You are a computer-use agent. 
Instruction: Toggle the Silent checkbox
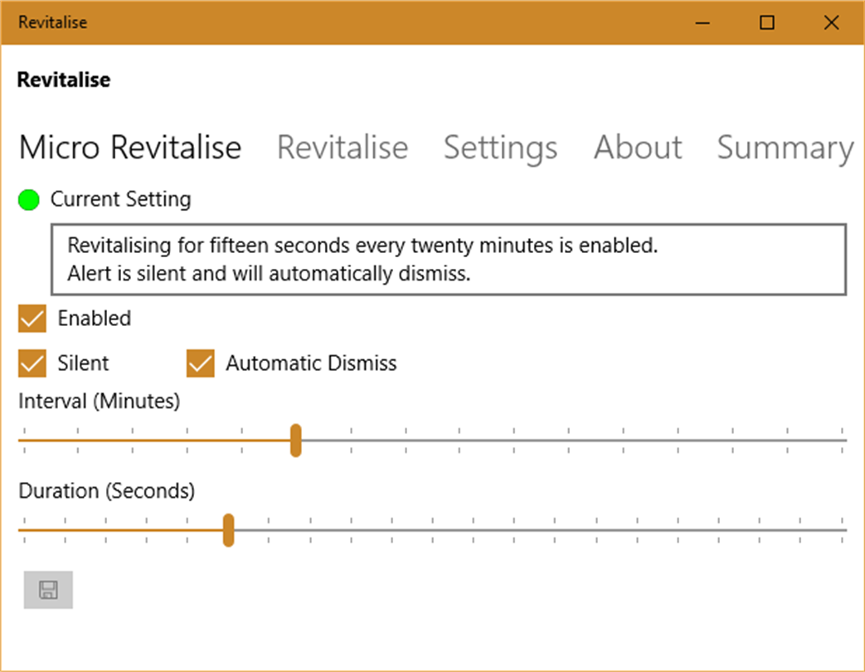pyautogui.click(x=32, y=363)
